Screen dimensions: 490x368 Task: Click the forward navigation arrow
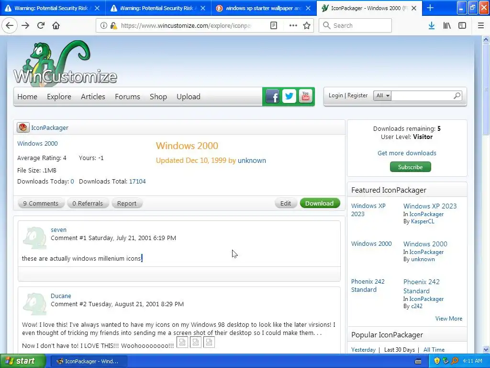click(x=25, y=25)
